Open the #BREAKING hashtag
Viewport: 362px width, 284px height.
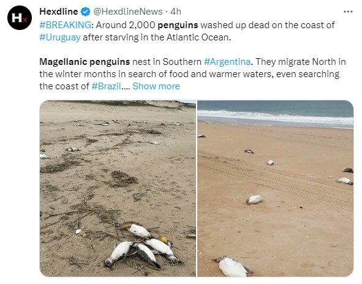tap(66, 25)
